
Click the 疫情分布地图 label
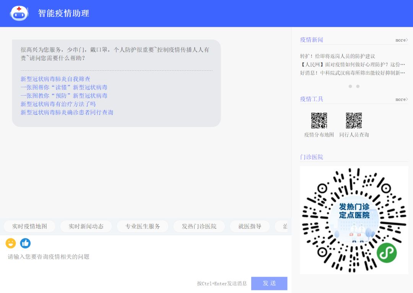tap(319, 135)
